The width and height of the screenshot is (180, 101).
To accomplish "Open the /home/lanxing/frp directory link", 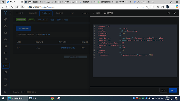I will coord(68,48).
